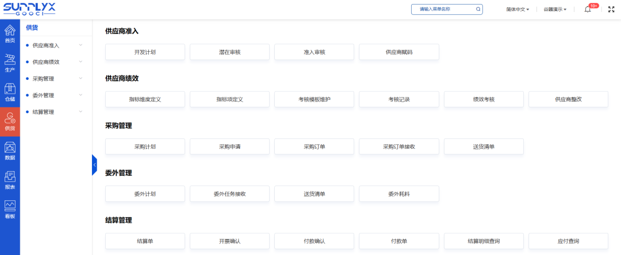Screen dimensions: 621x255
Task: Click the search magnifier icon
Action: tap(478, 9)
